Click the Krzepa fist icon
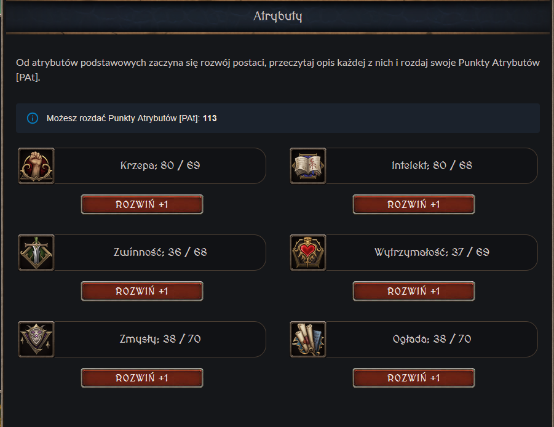554x427 pixels. (36, 166)
